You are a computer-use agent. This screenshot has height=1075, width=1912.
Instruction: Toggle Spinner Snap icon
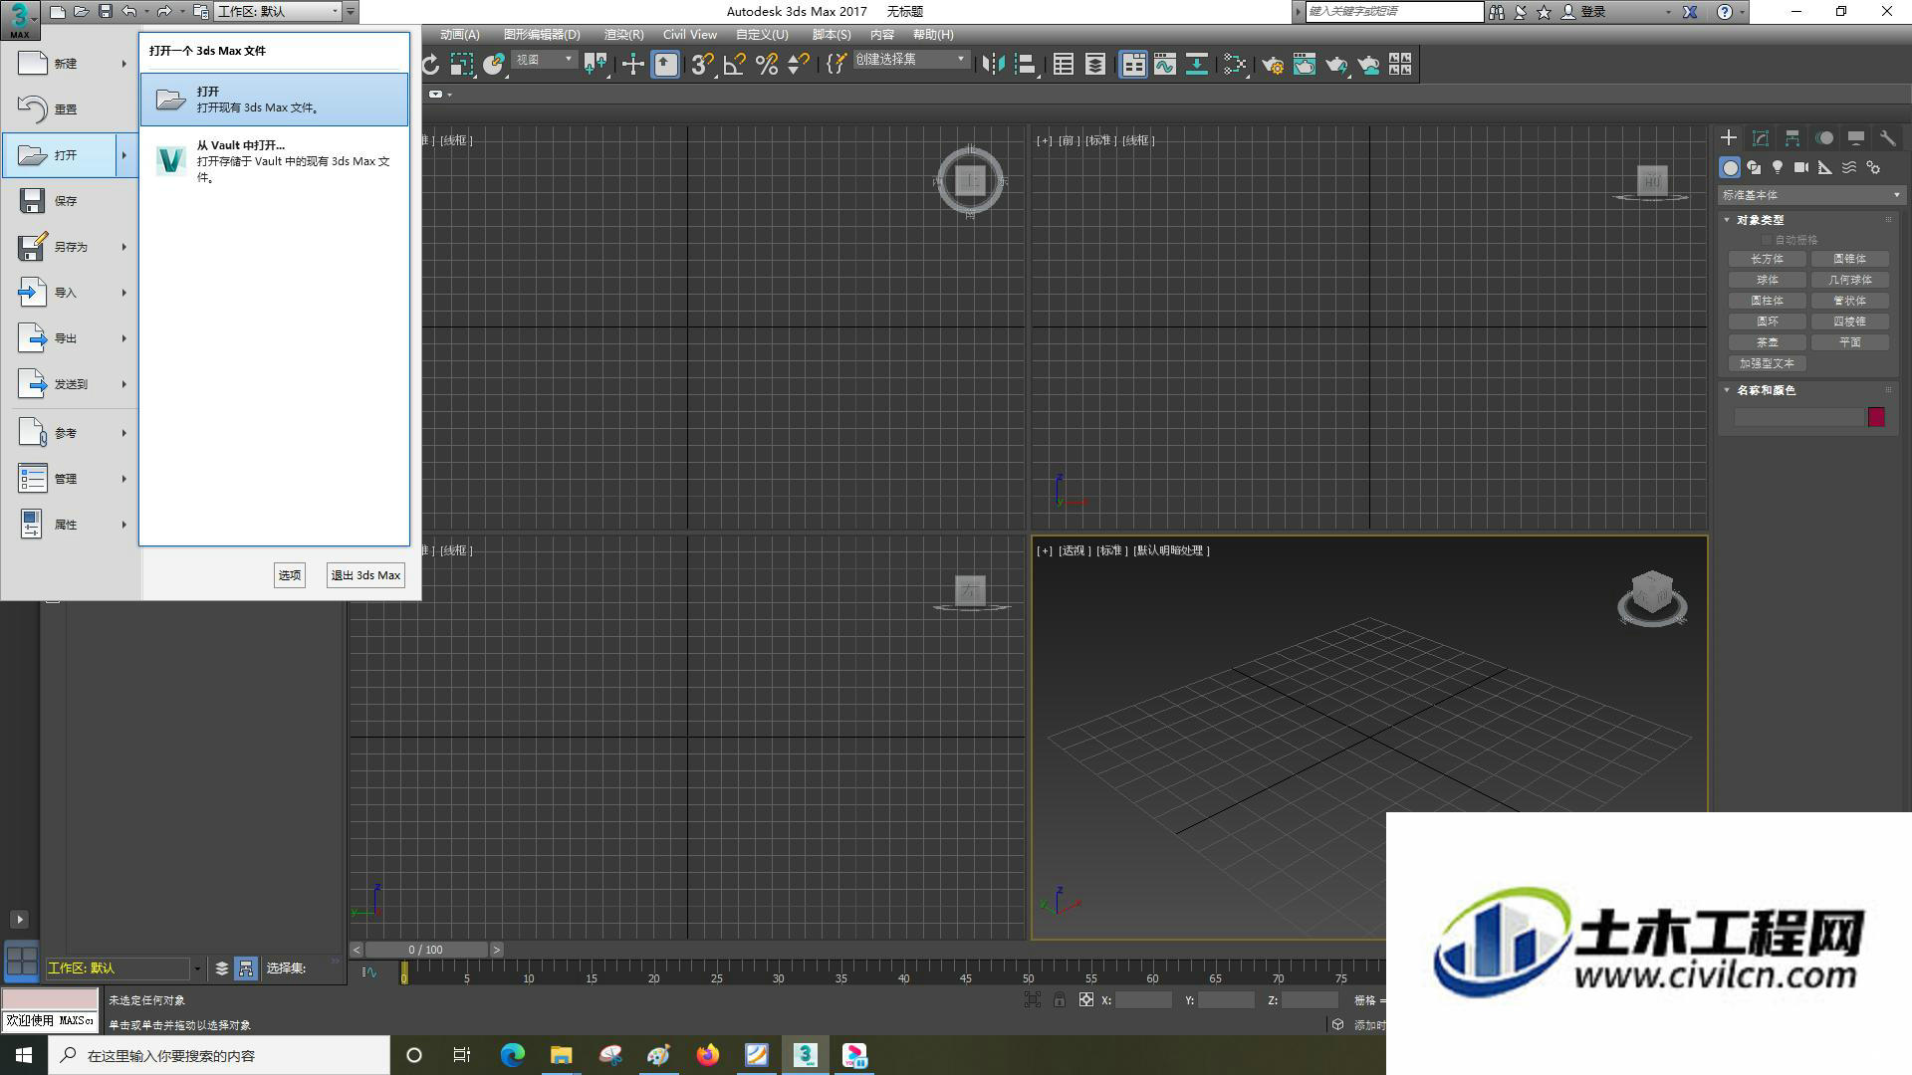point(798,65)
